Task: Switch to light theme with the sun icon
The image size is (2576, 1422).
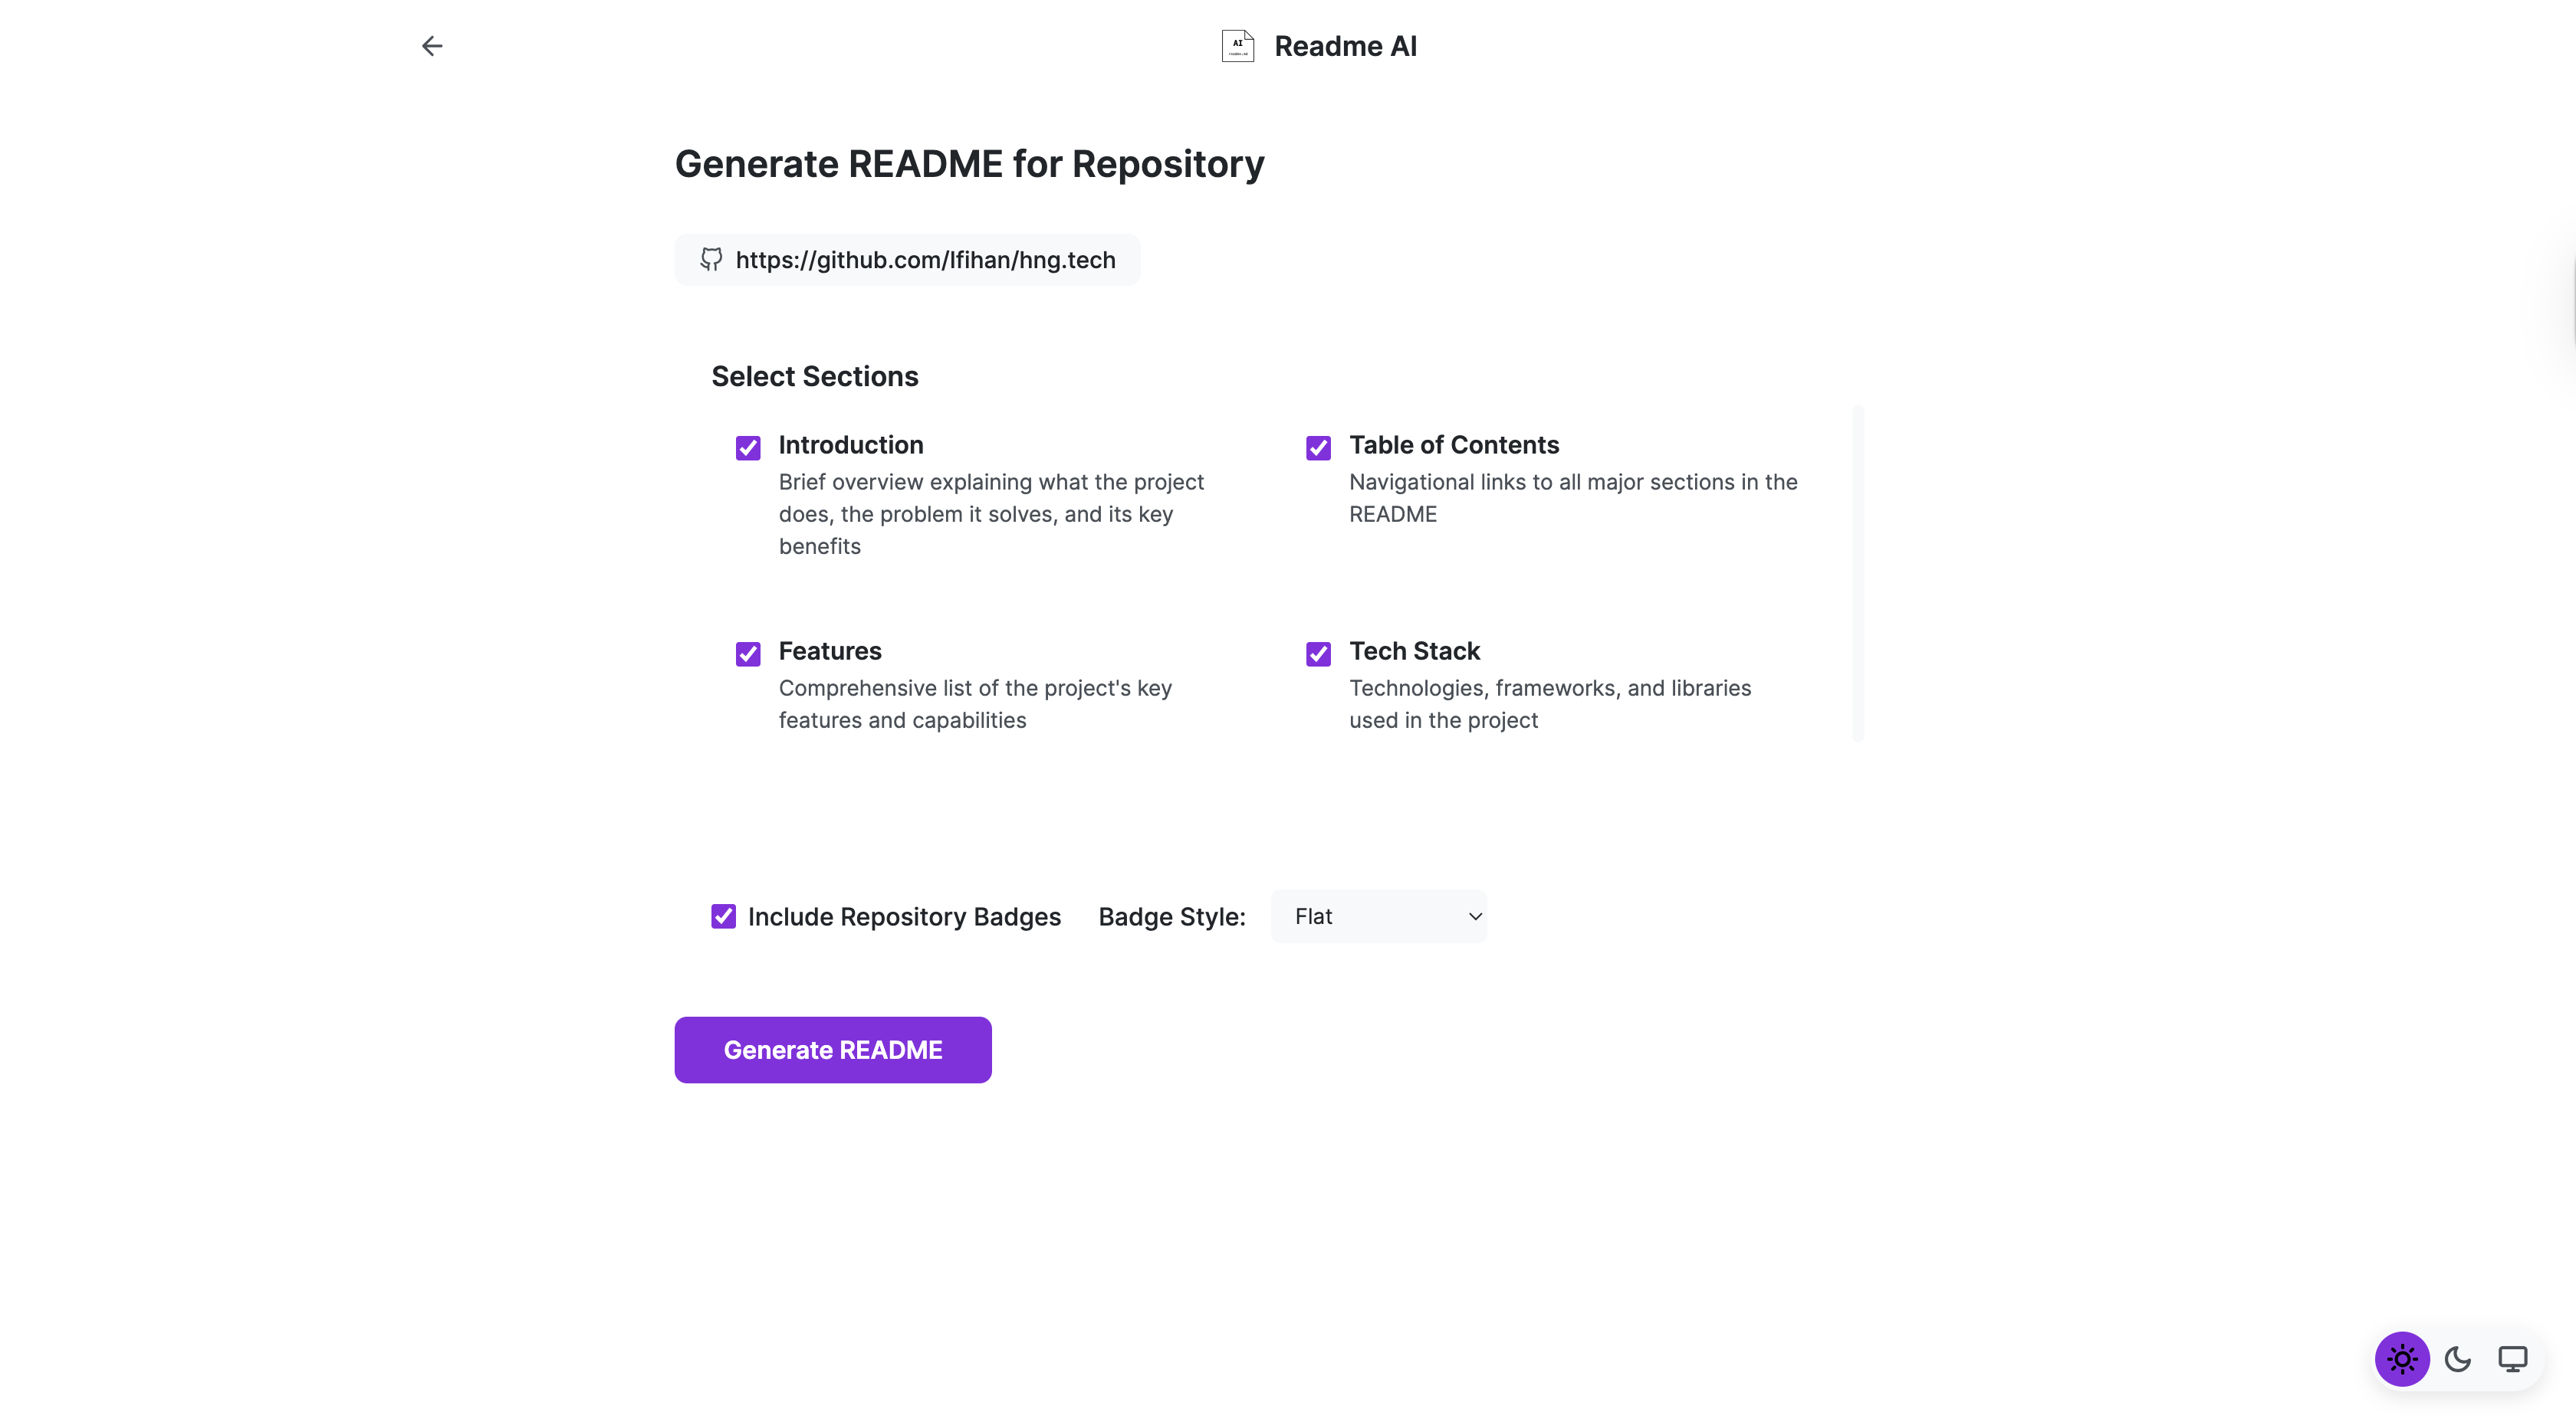Action: point(2403,1358)
